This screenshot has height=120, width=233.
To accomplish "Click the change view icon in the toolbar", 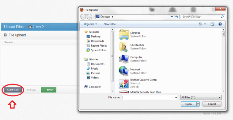I will click(x=201, y=24).
